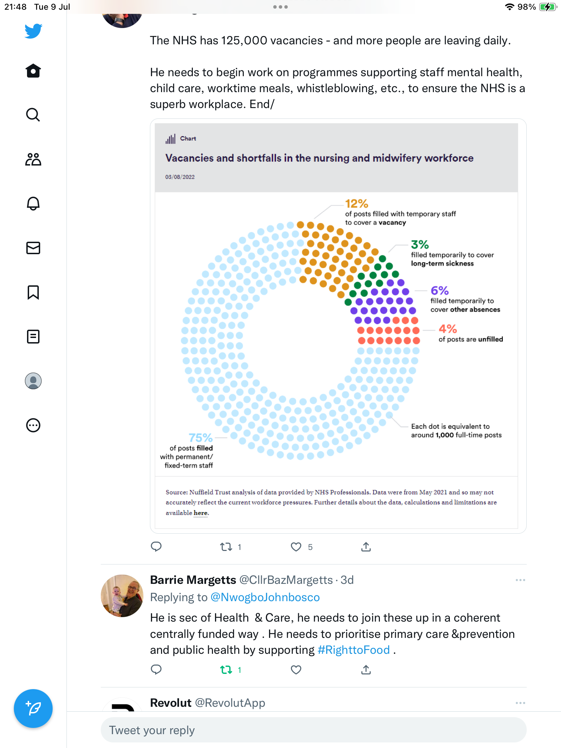
Task: Open the Lists icon in sidebar
Action: pyautogui.click(x=33, y=337)
